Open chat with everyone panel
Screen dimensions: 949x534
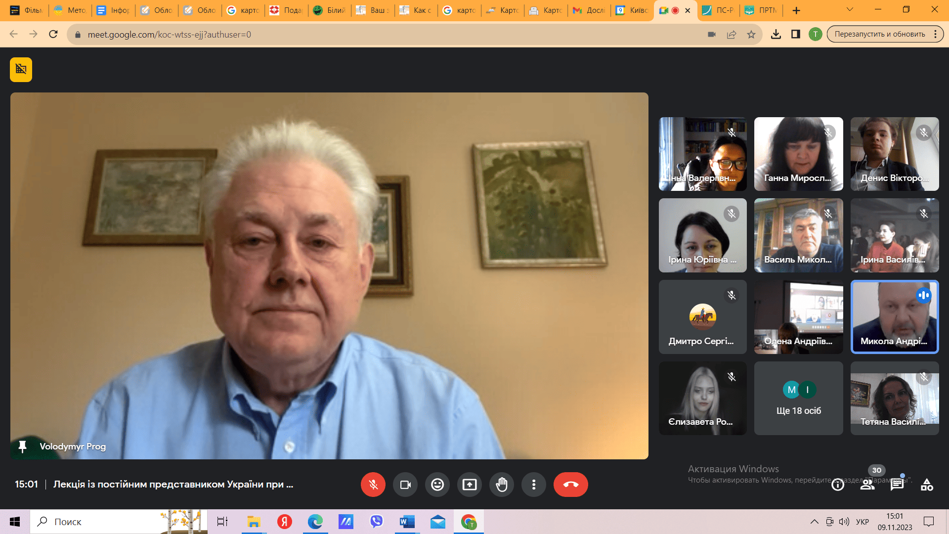coord(897,485)
